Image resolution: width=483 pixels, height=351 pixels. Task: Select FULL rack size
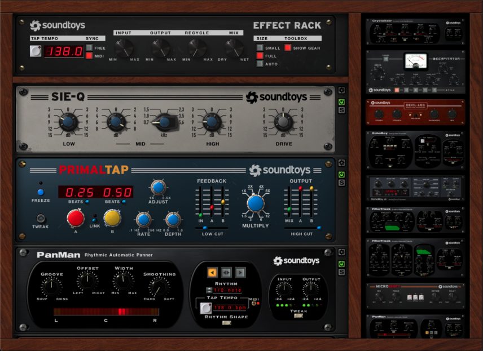coord(260,56)
